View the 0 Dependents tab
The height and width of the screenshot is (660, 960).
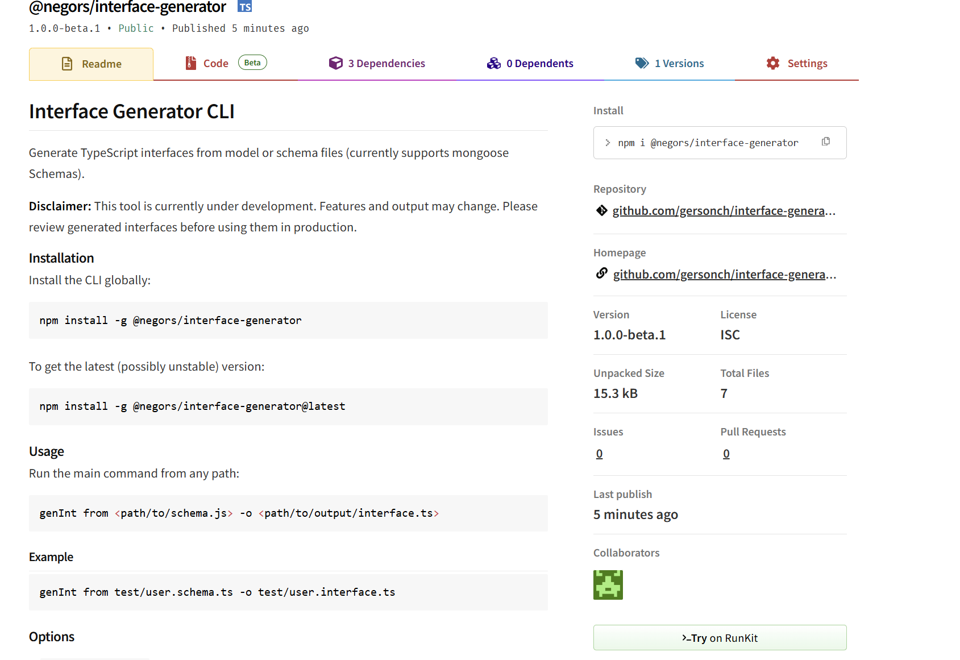pyautogui.click(x=530, y=64)
